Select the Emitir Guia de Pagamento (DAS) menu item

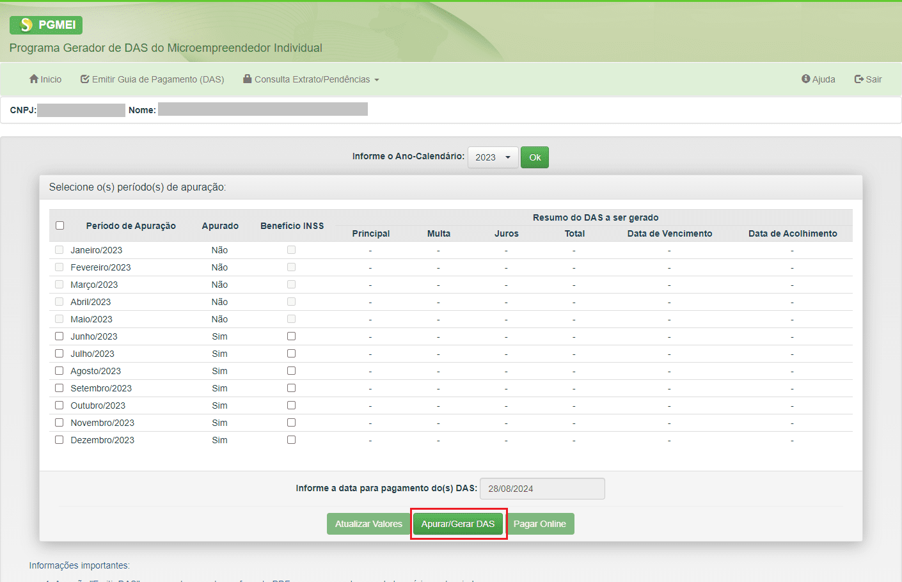point(154,79)
